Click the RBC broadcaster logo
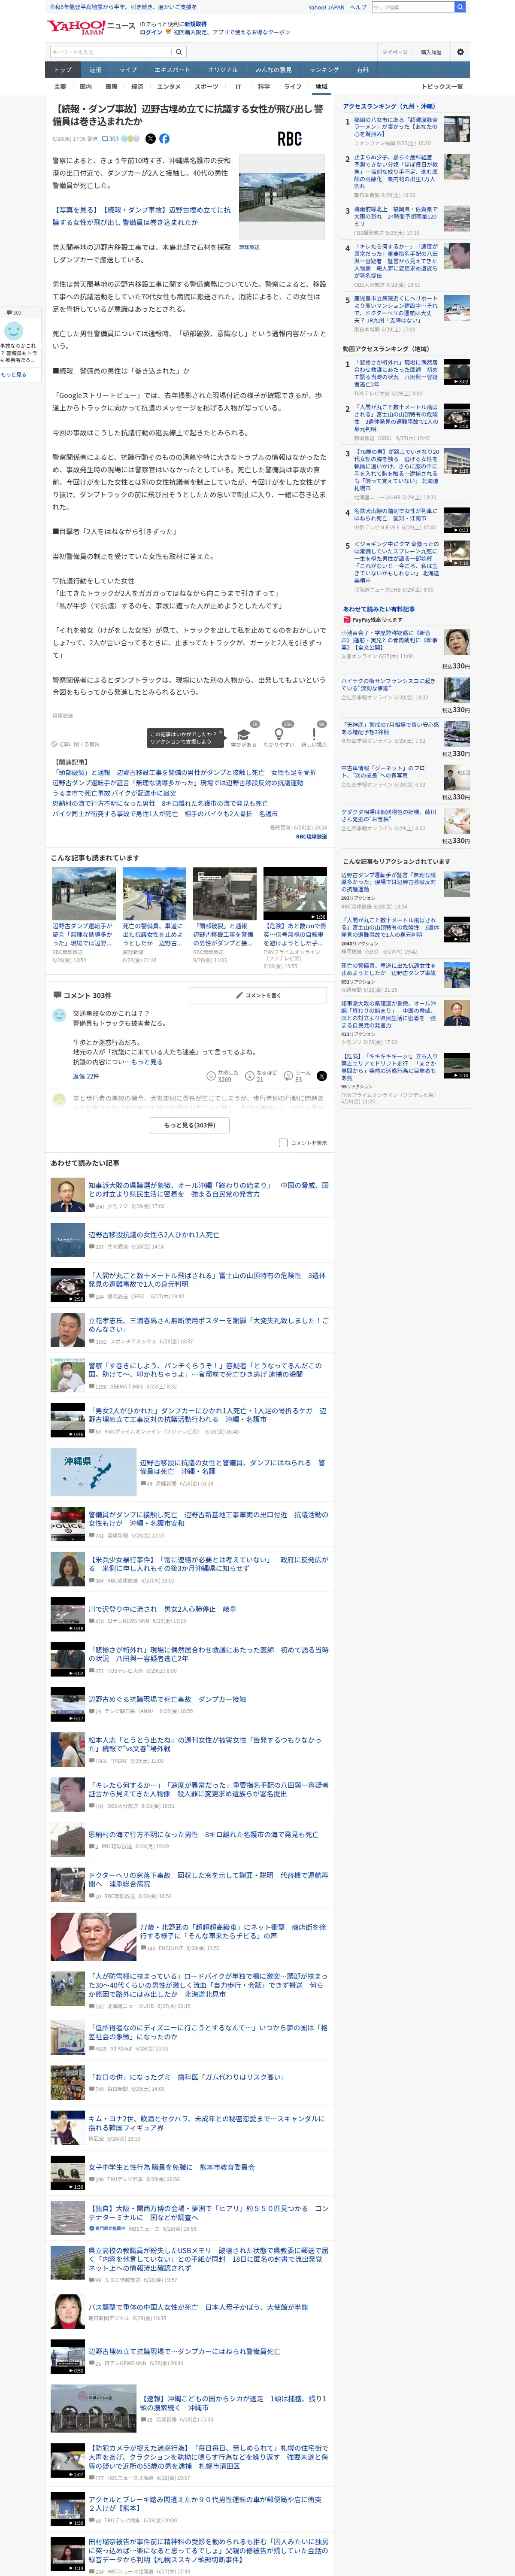The width and height of the screenshot is (515, 2576). click(290, 139)
